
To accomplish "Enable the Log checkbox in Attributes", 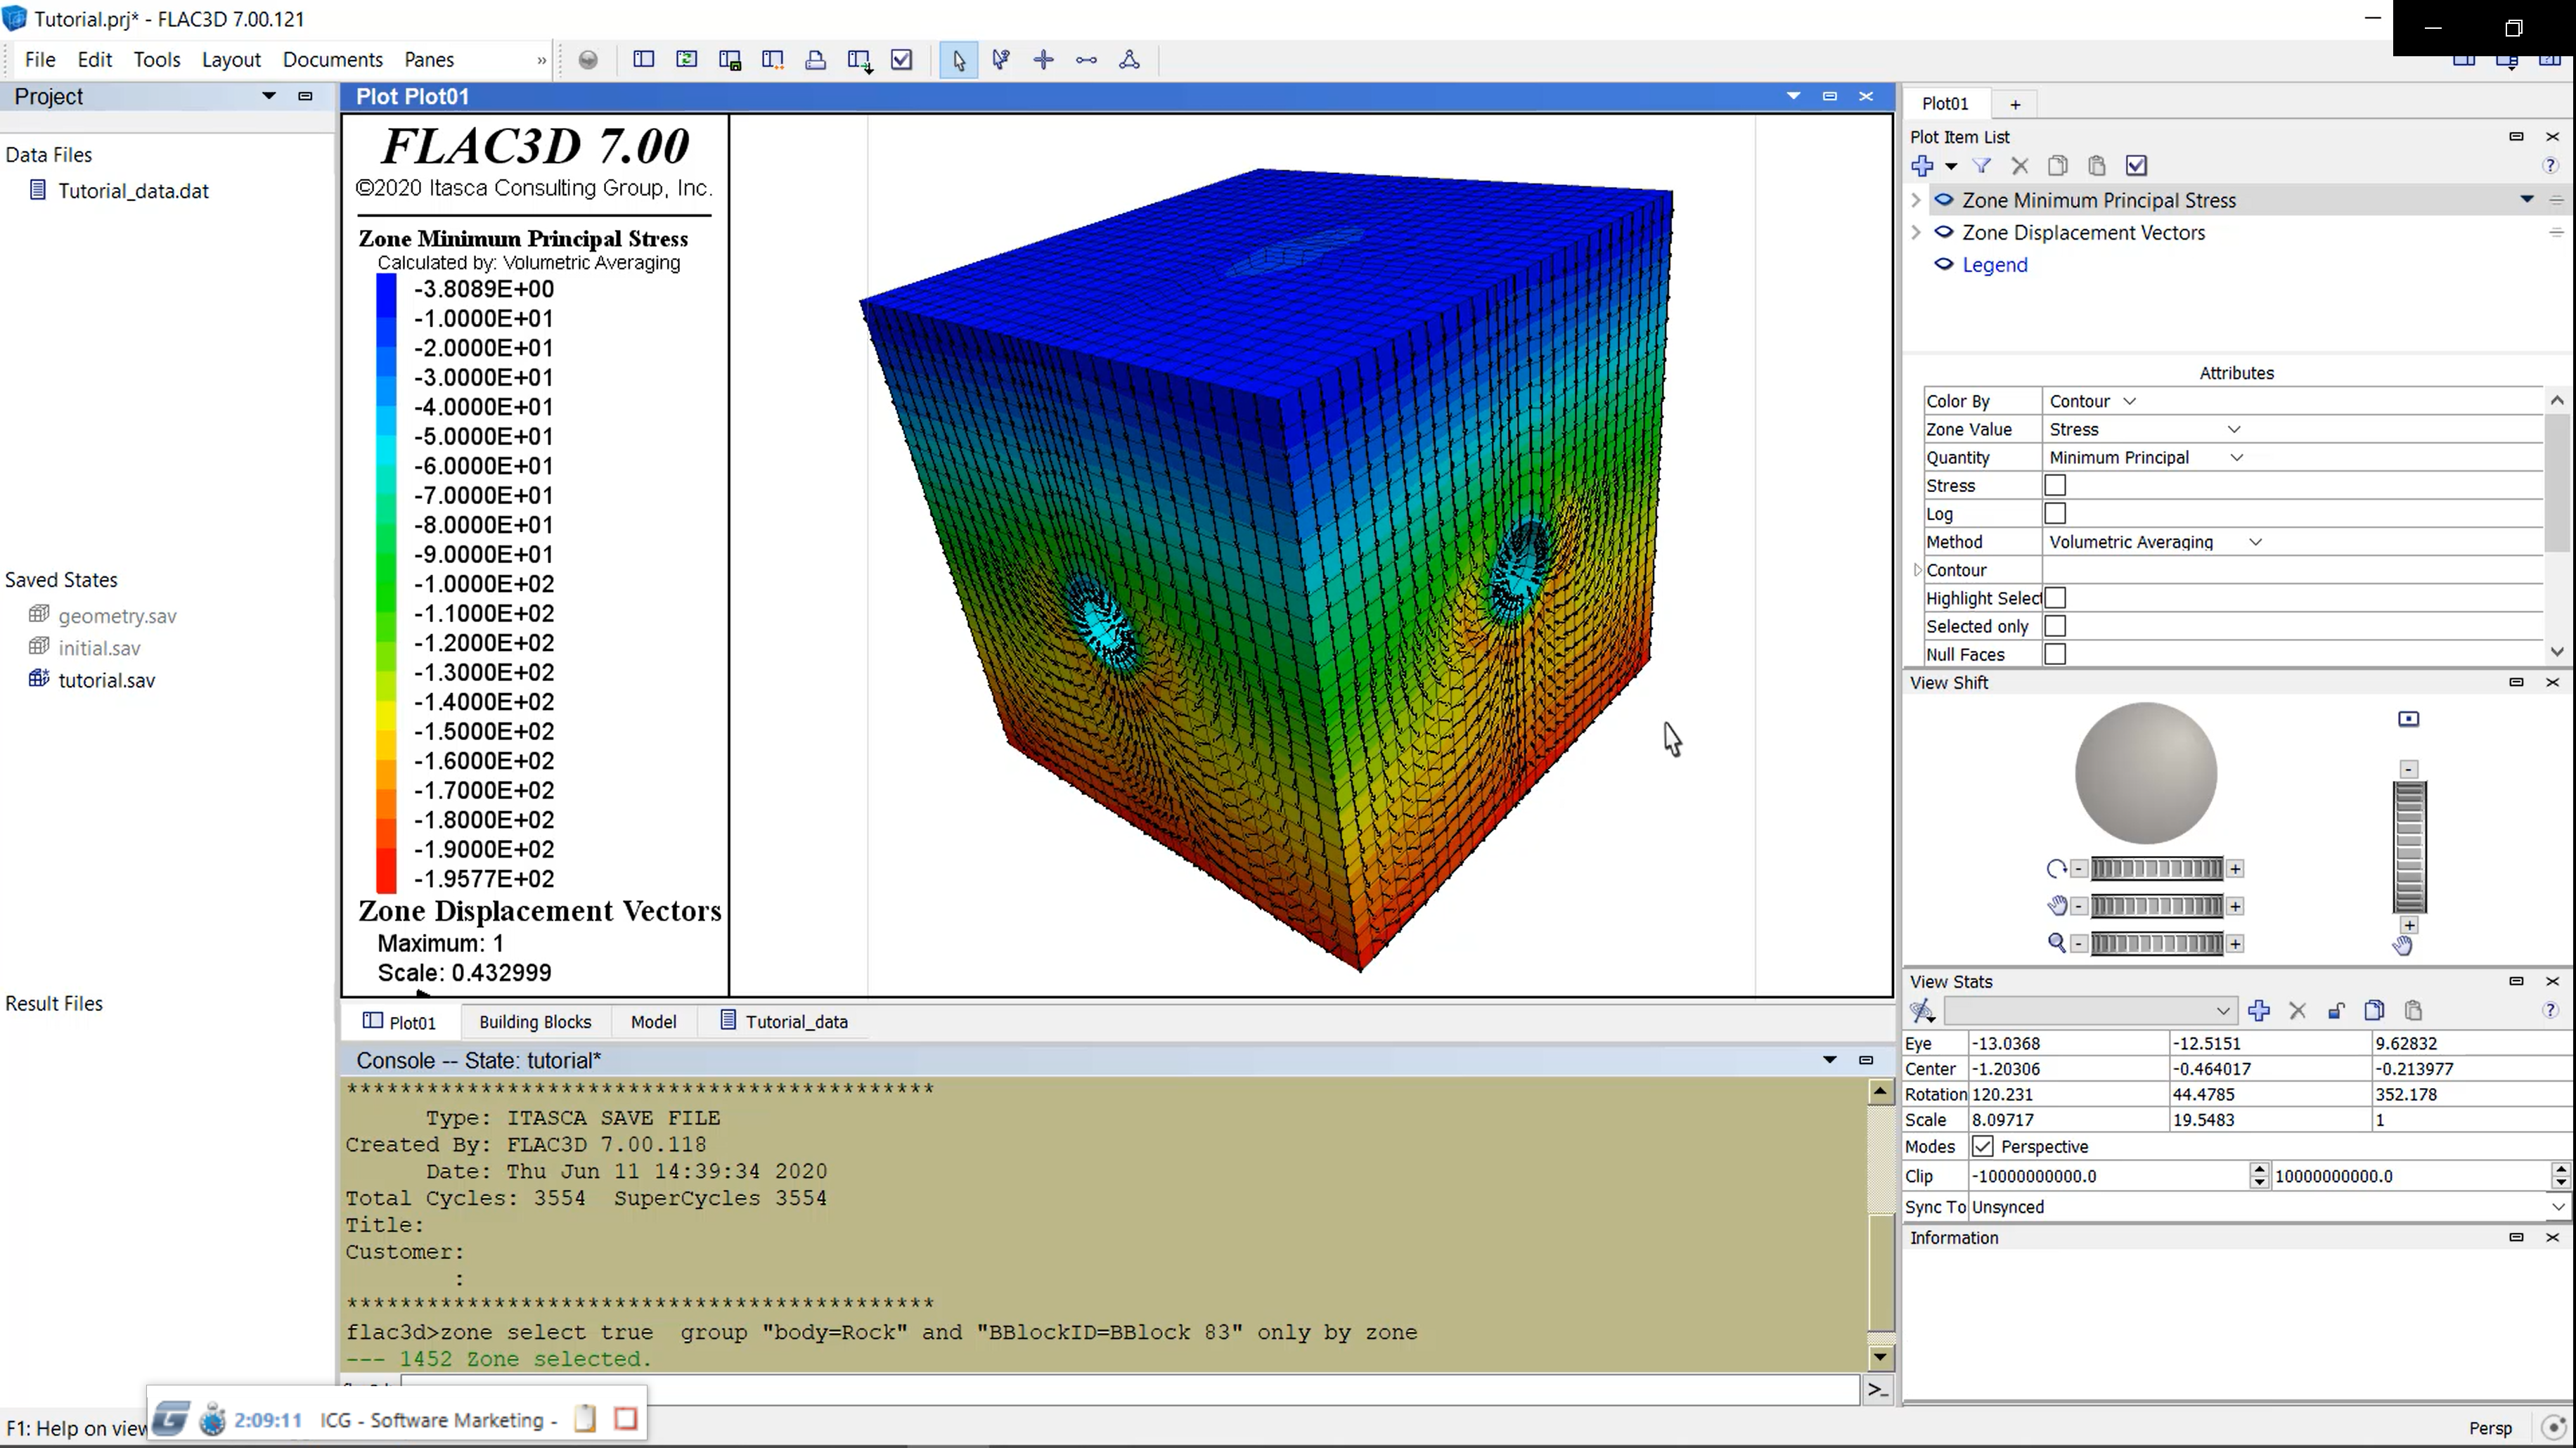I will [2058, 512].
